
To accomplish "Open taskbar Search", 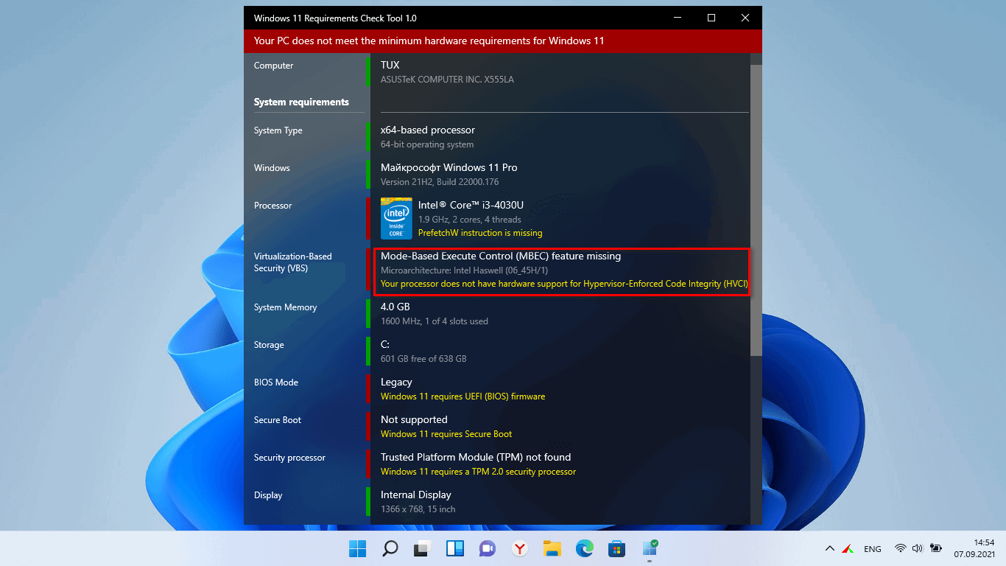I will click(390, 548).
